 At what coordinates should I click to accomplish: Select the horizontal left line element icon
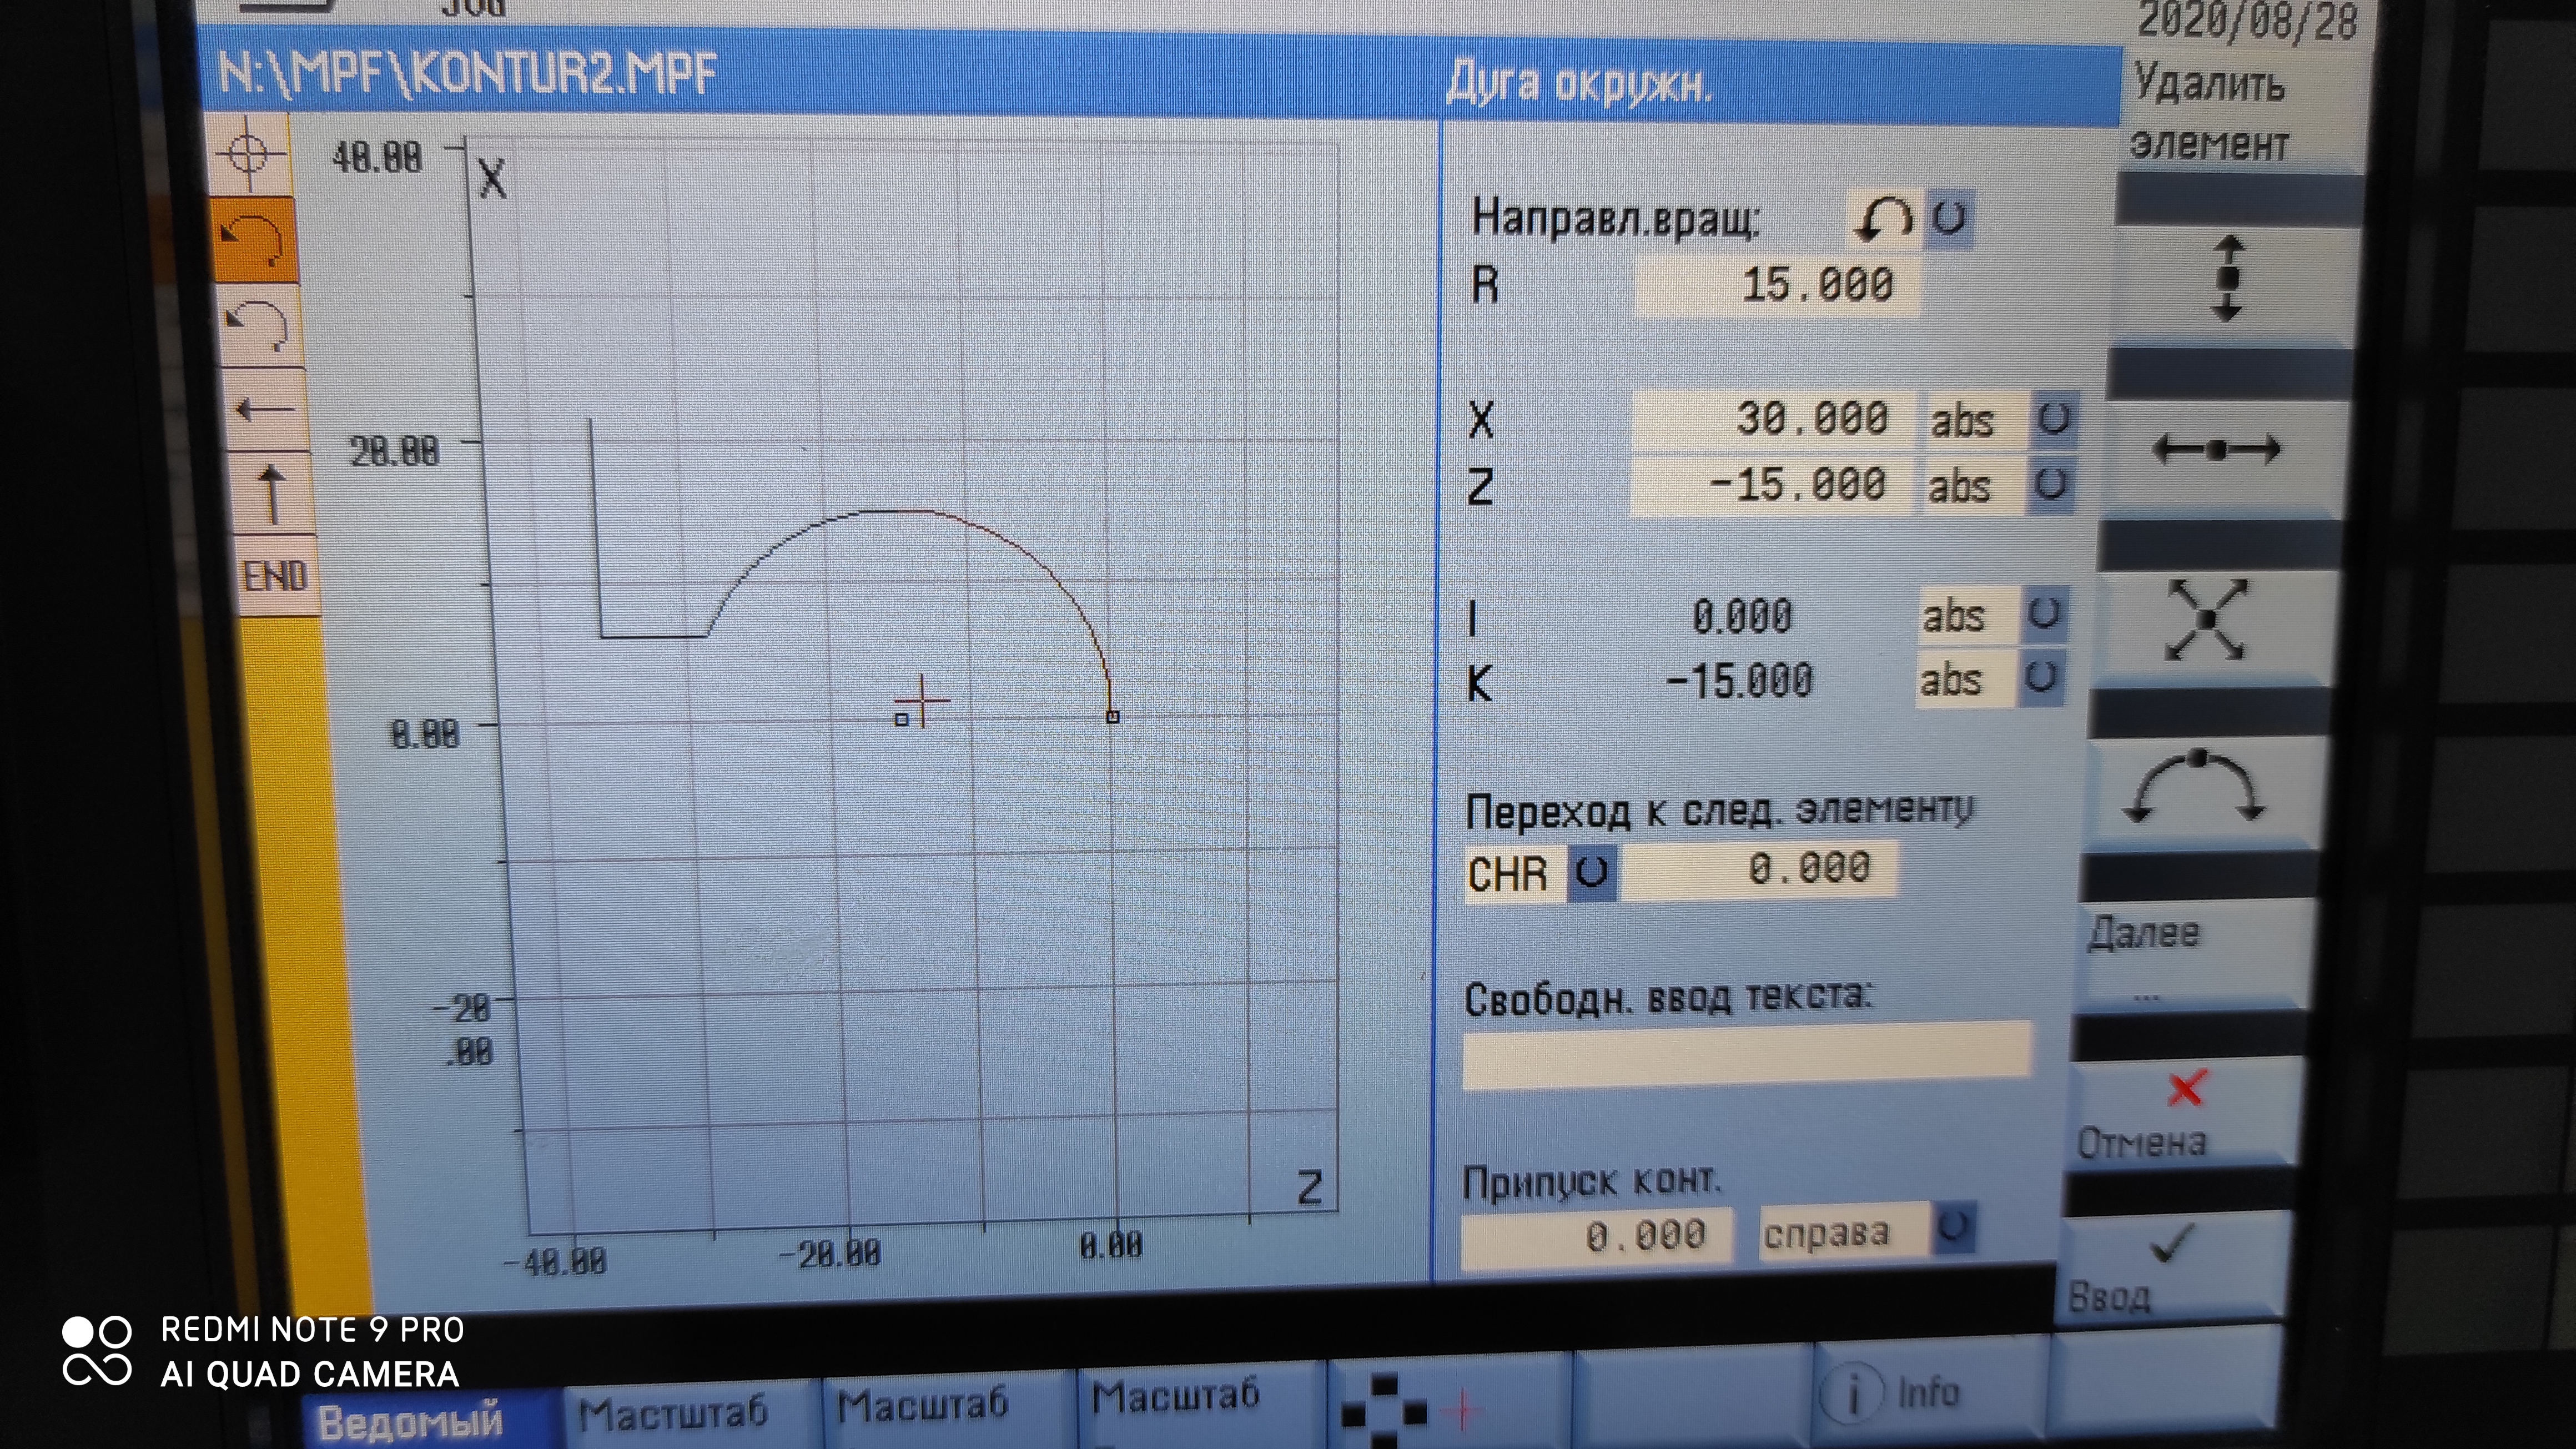click(266, 409)
